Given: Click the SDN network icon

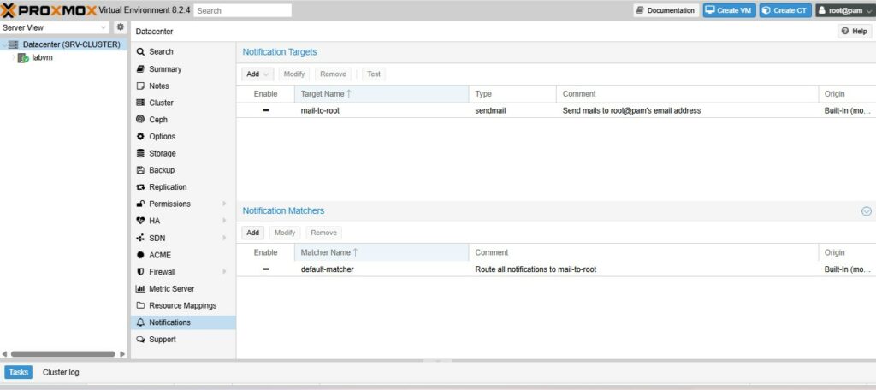Looking at the screenshot, I should pyautogui.click(x=140, y=238).
